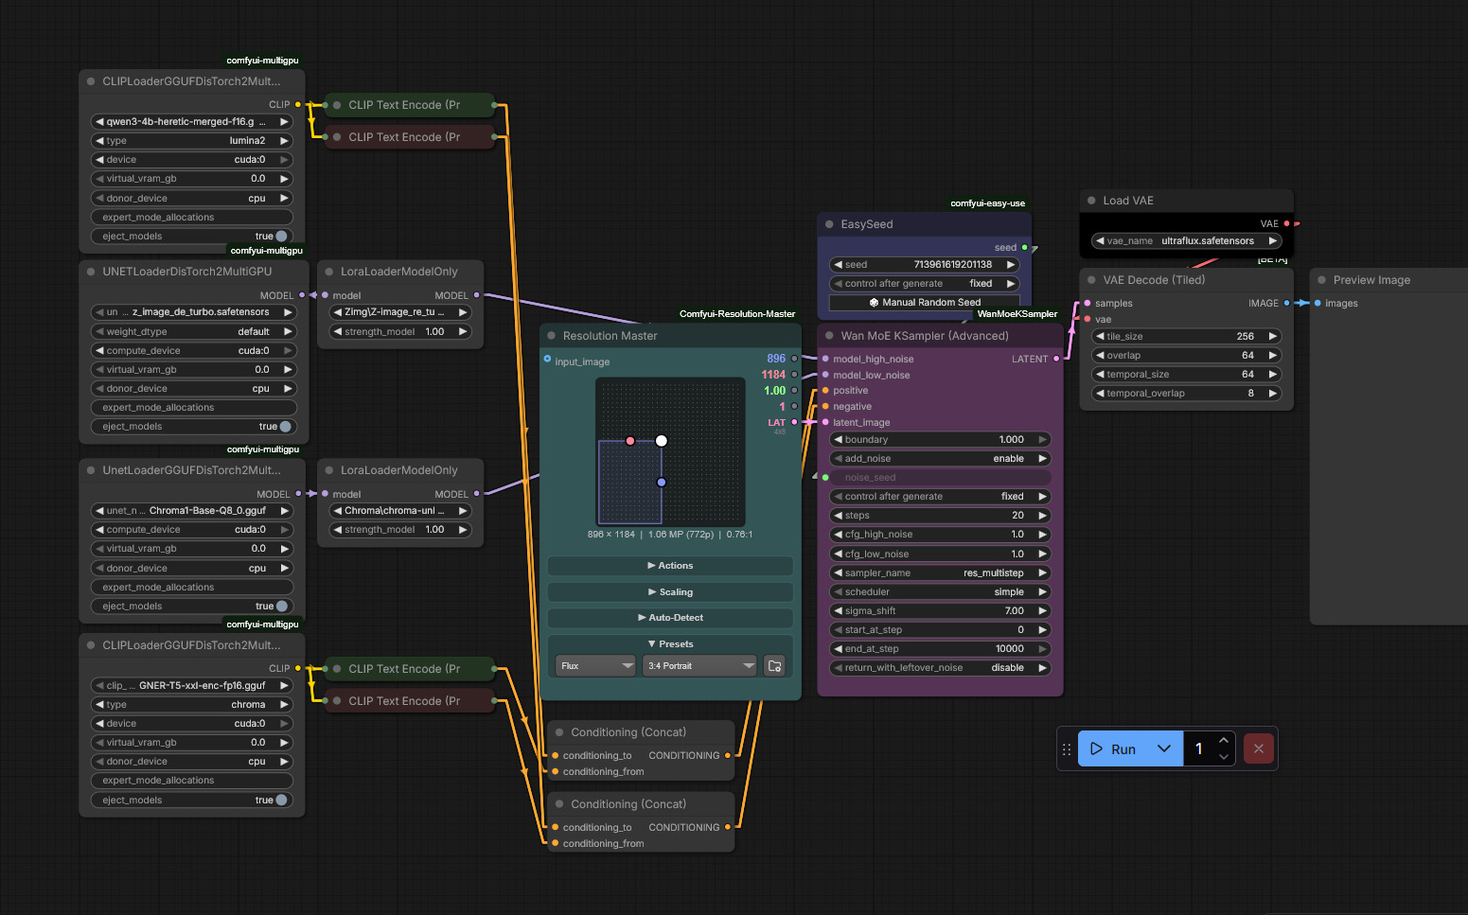Screen dimensions: 1468x915
Task: Click the white handle in the resolution canvas
Action: pos(662,441)
